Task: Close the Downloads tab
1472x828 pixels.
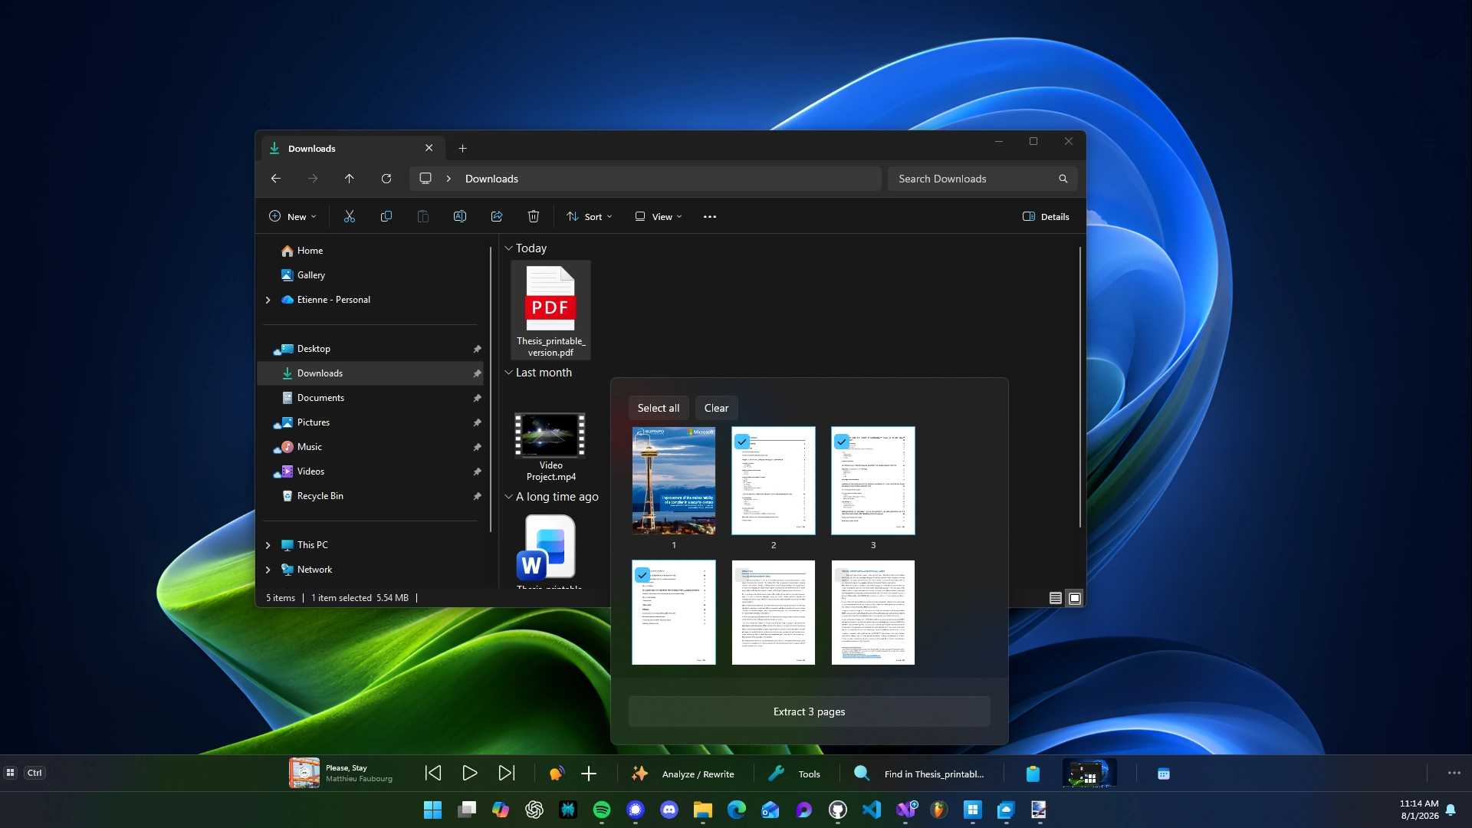Action: (429, 148)
